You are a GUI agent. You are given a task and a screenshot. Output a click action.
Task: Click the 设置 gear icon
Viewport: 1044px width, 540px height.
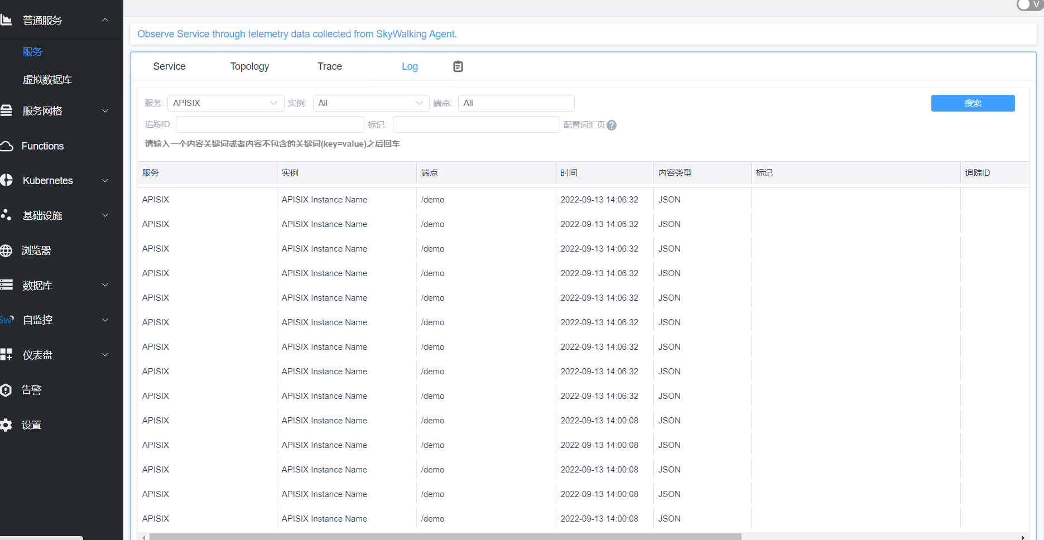click(6, 425)
